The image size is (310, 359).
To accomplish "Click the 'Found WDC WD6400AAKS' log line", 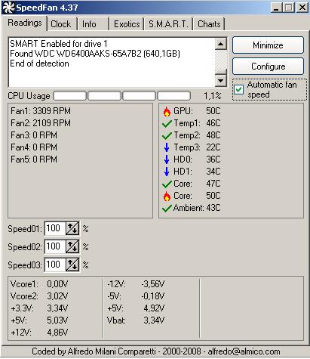I will (x=95, y=54).
